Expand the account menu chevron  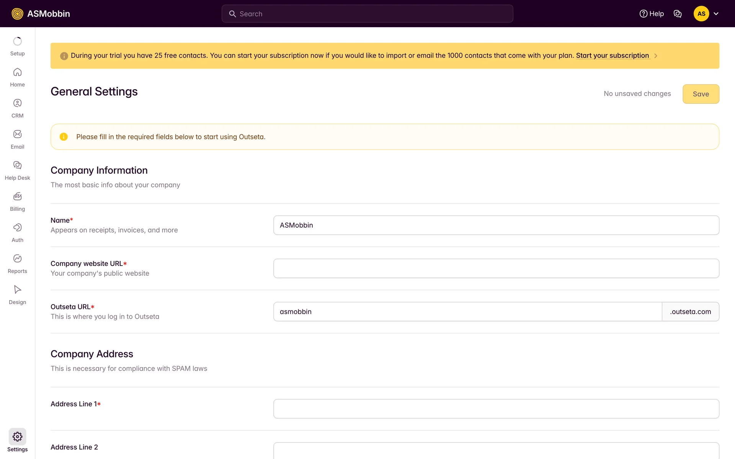(716, 14)
